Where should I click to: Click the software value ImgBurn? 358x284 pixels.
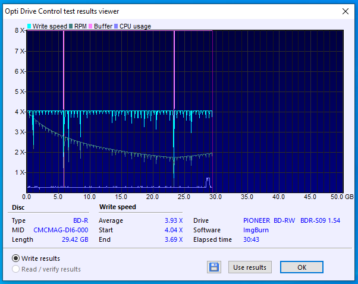tap(256, 230)
